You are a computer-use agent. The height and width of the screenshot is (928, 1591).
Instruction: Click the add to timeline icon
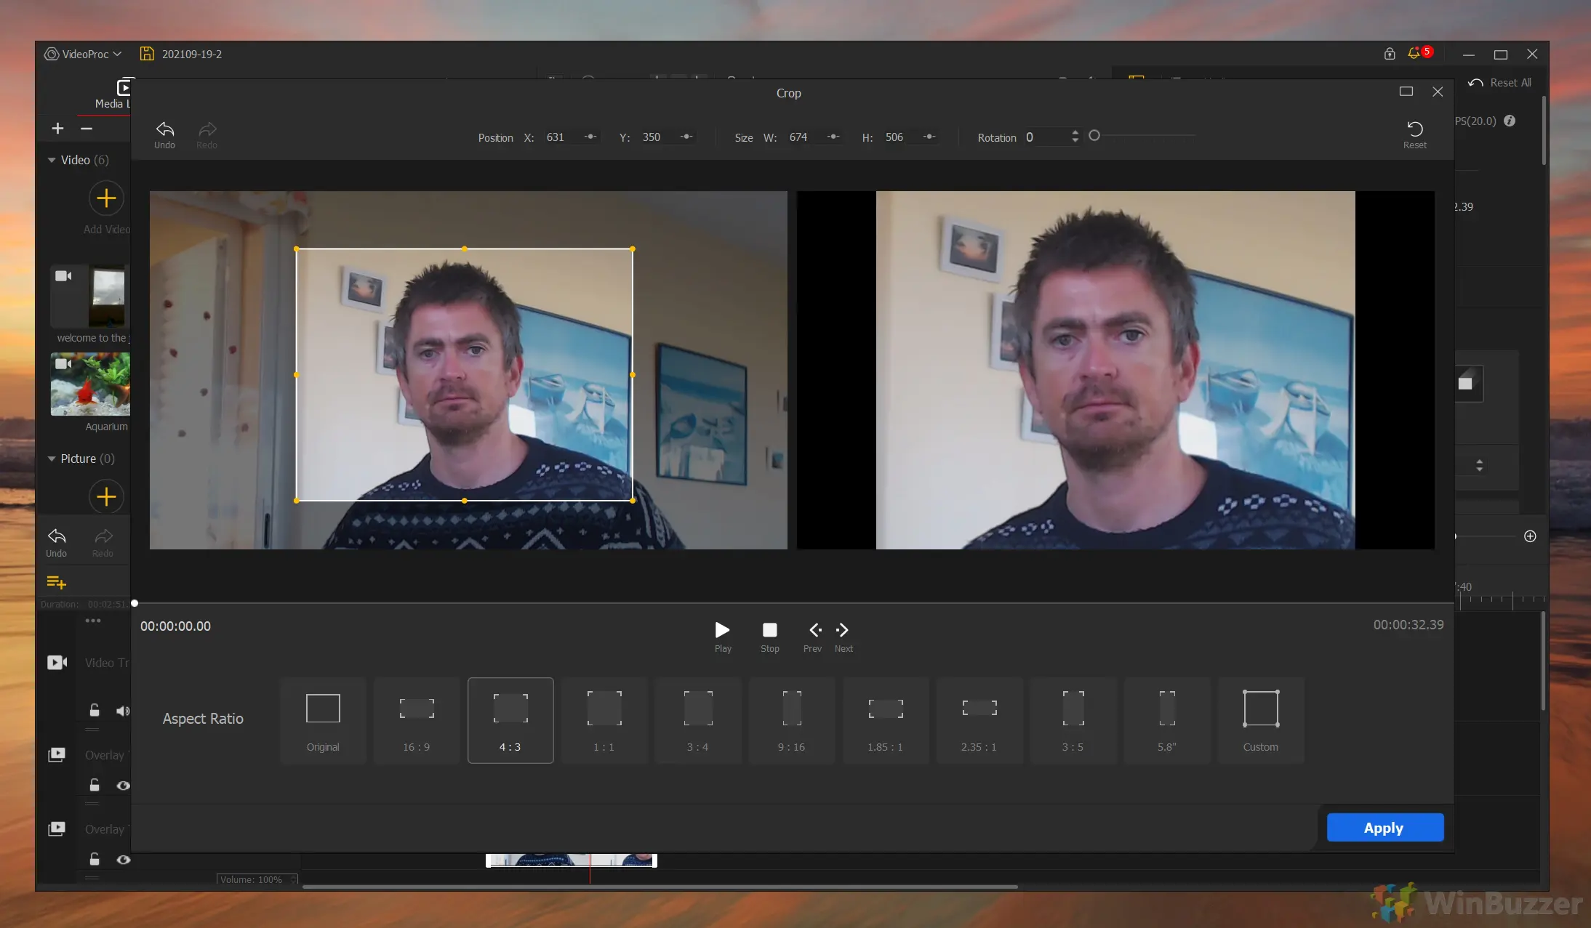[x=56, y=582]
